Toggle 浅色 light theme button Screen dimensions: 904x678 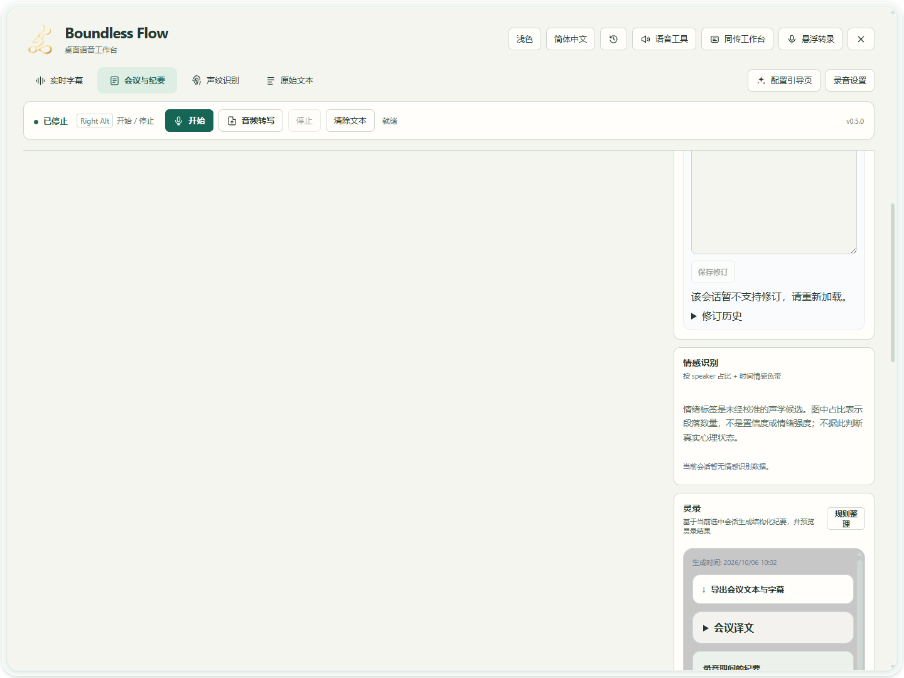tap(525, 39)
